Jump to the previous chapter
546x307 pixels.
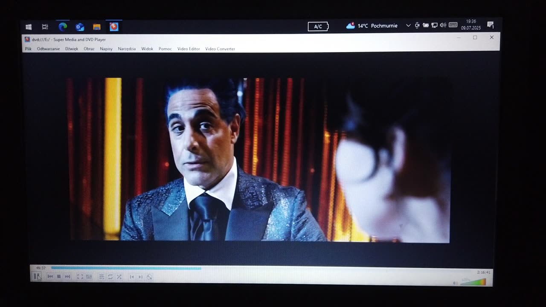pyautogui.click(x=50, y=277)
